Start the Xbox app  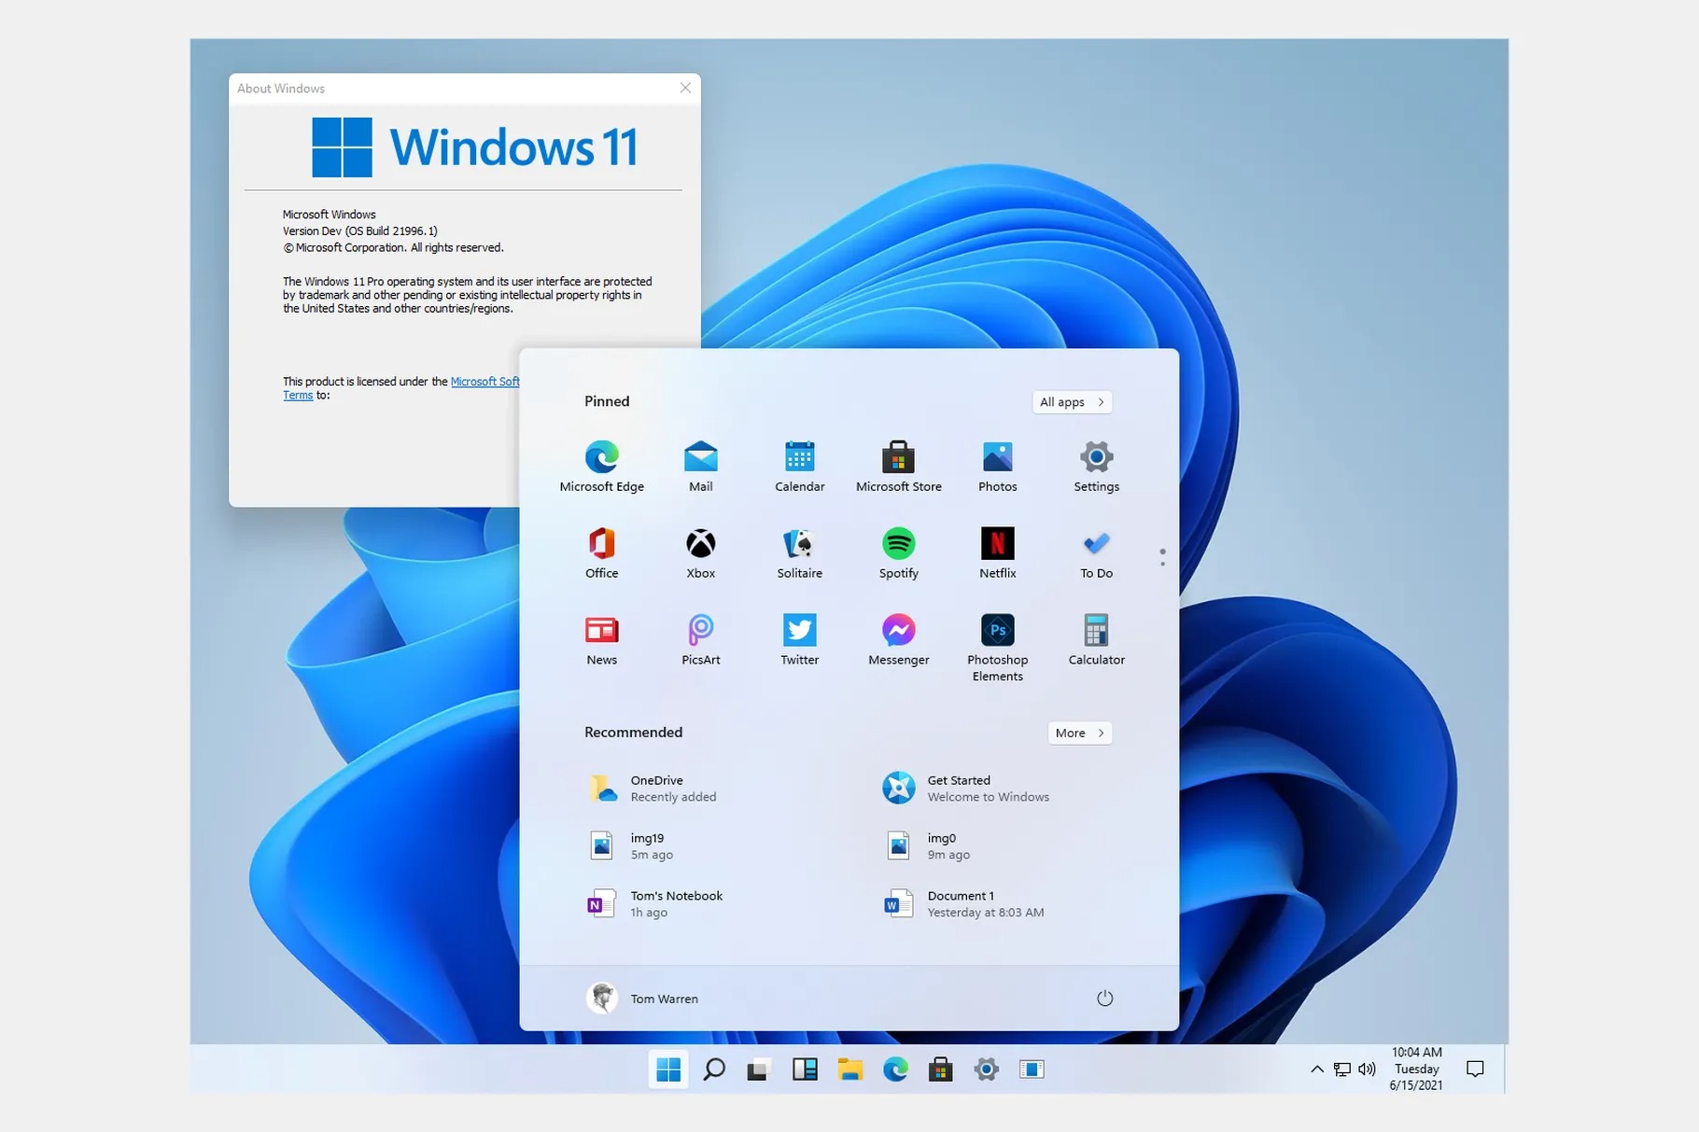pyautogui.click(x=700, y=551)
